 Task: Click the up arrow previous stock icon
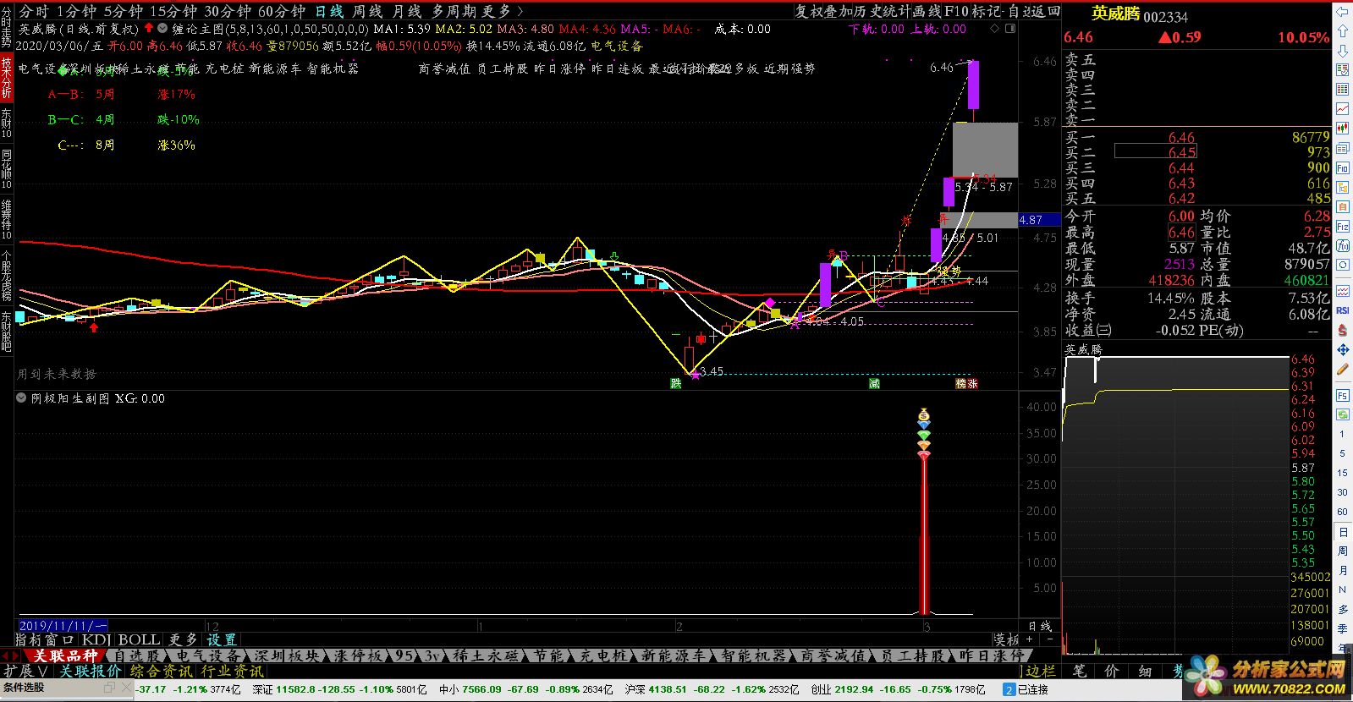coord(1343,32)
